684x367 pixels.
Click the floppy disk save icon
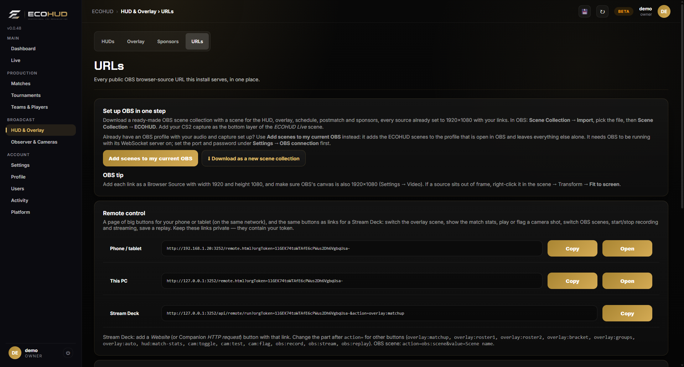(x=585, y=11)
